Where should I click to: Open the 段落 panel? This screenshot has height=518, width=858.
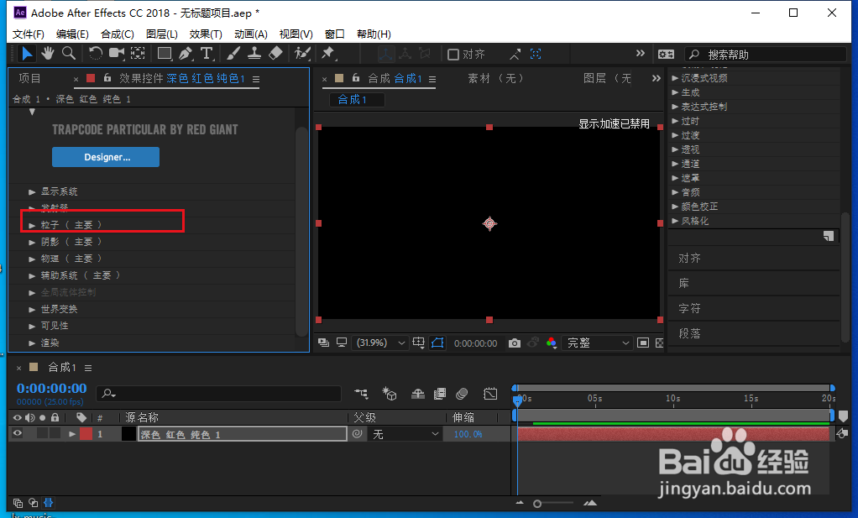[689, 333]
